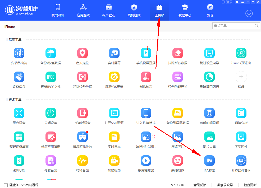Switch to 应用游戏 tab

coord(83,10)
